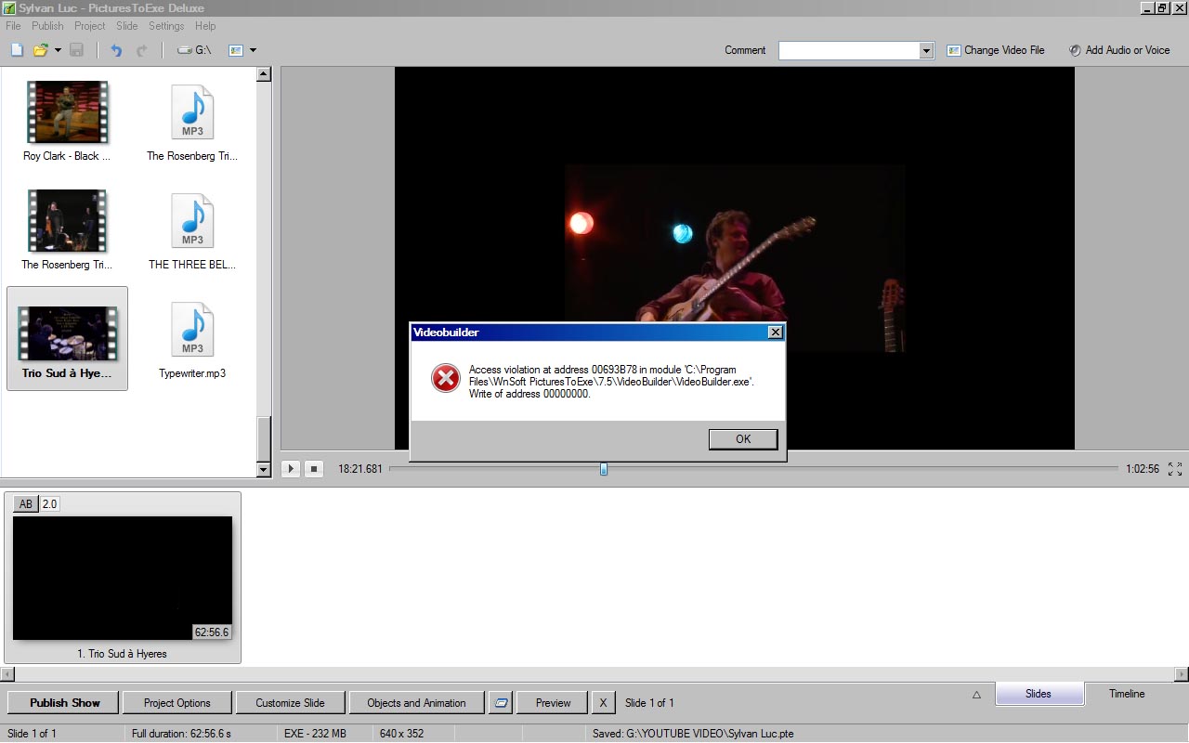
Task: Click 1:02:56 total time label
Action: coord(1143,469)
